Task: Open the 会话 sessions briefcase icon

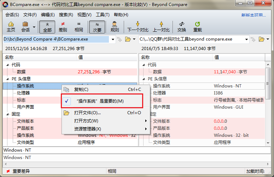Action: 25,27
